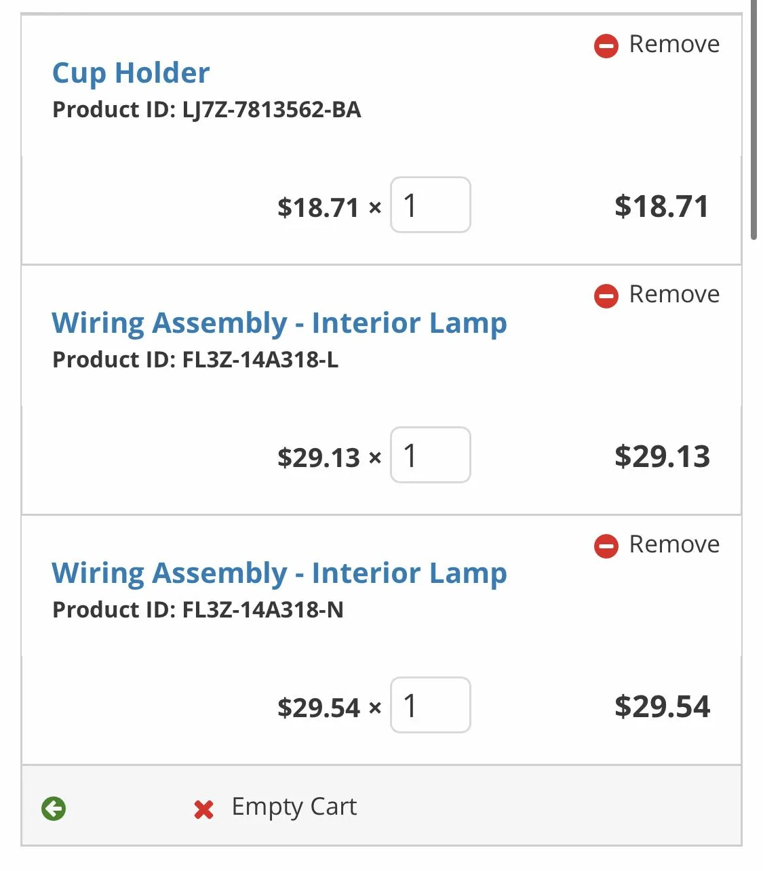Click red minus icon for FL3Z-14A318-N item
The height and width of the screenshot is (871, 763).
click(x=606, y=546)
